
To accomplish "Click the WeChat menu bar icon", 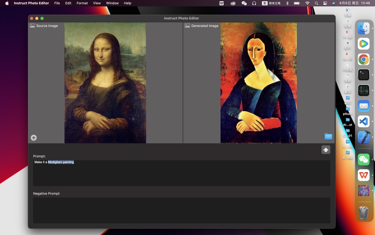I will [x=244, y=3].
